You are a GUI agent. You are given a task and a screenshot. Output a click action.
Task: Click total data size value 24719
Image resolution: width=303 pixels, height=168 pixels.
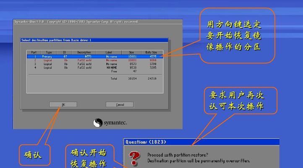[x=152, y=79]
